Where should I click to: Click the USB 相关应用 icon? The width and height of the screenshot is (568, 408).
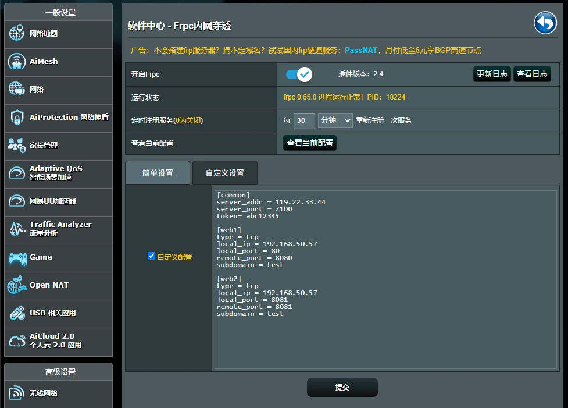[x=17, y=313]
